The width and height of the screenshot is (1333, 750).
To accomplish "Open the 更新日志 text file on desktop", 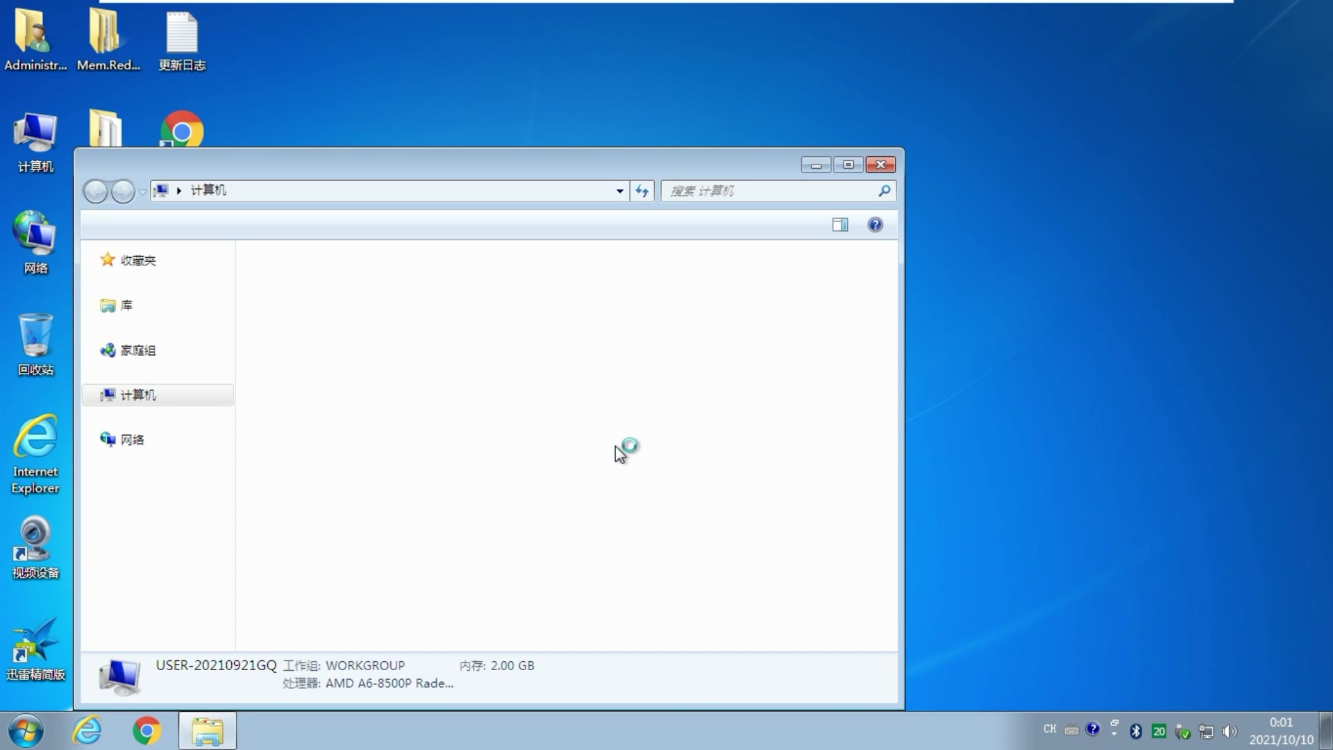I will [x=182, y=40].
